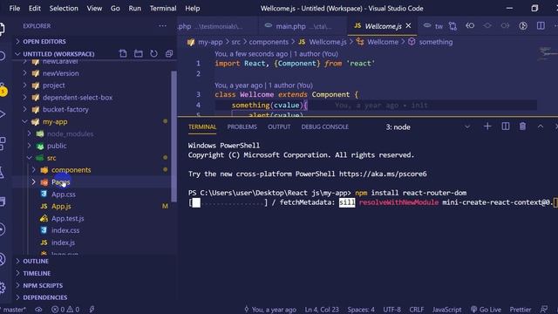Close the Wellcome.js tab
Image resolution: width=558 pixels, height=314 pixels.
409,25
